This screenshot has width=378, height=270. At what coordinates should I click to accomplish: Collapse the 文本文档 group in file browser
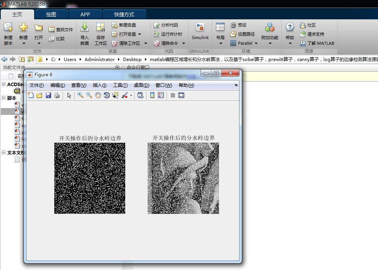4,152
